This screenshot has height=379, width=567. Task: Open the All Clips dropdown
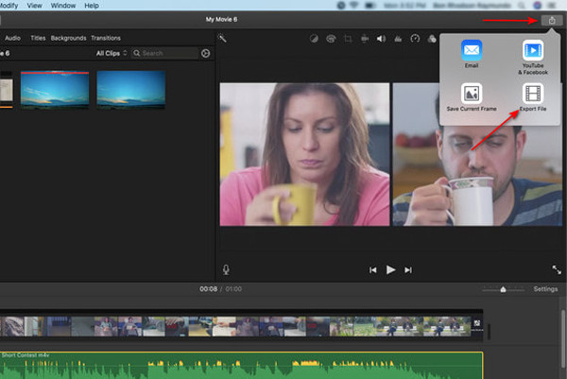coord(112,53)
